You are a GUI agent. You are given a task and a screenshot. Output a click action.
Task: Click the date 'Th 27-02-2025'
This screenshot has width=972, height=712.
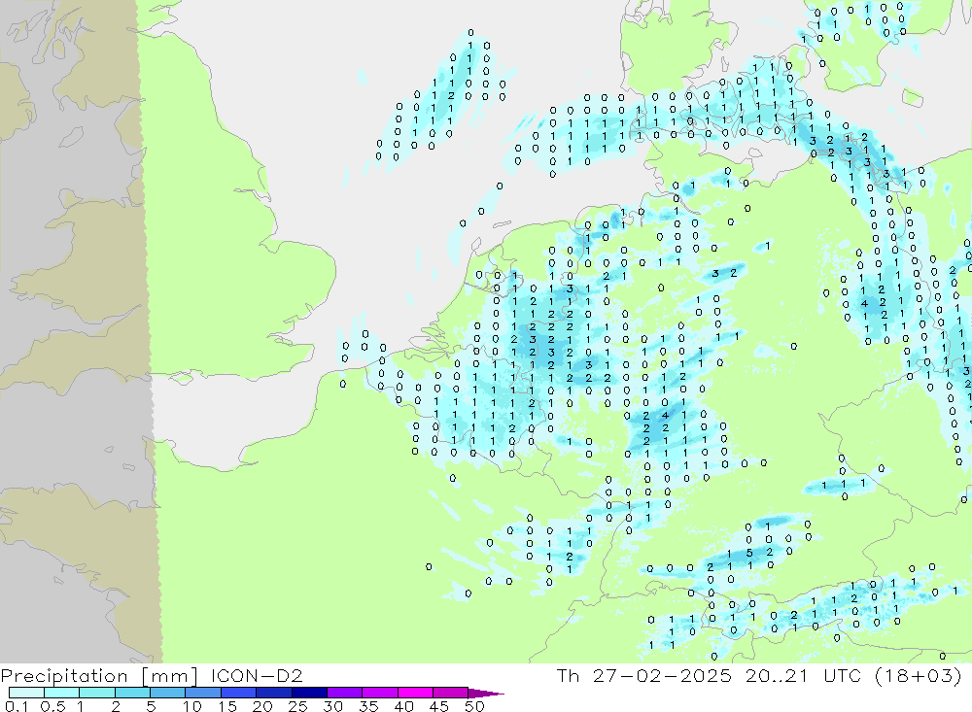click(x=643, y=675)
